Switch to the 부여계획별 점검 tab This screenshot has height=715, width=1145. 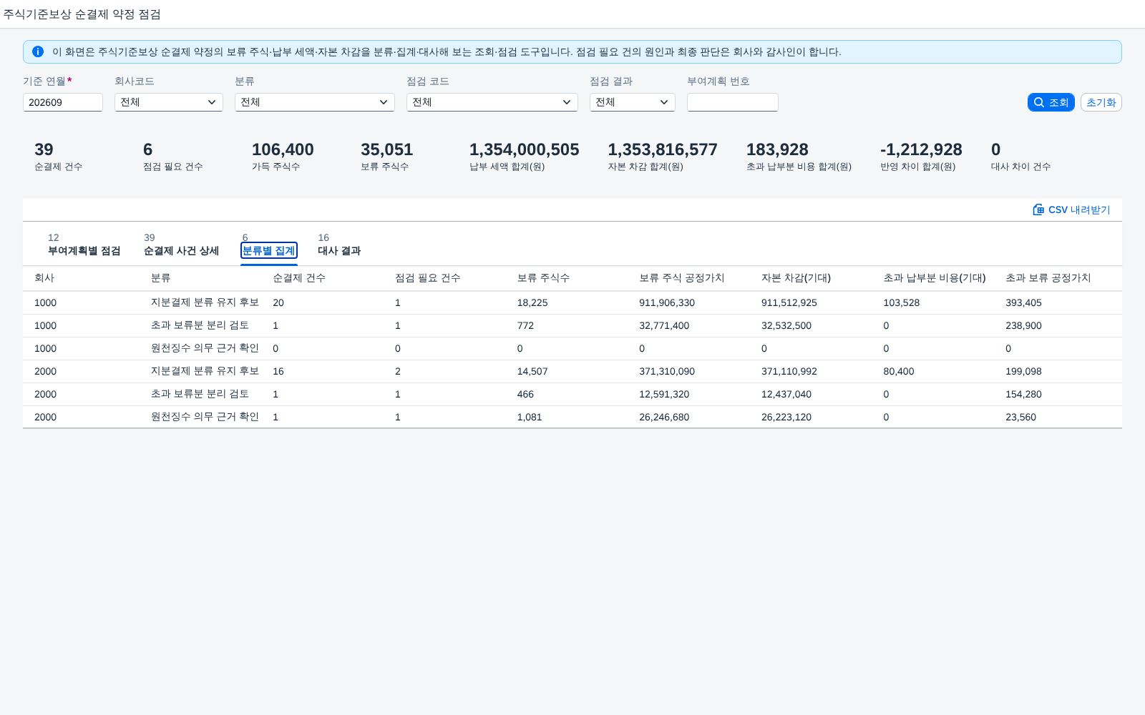click(x=84, y=245)
